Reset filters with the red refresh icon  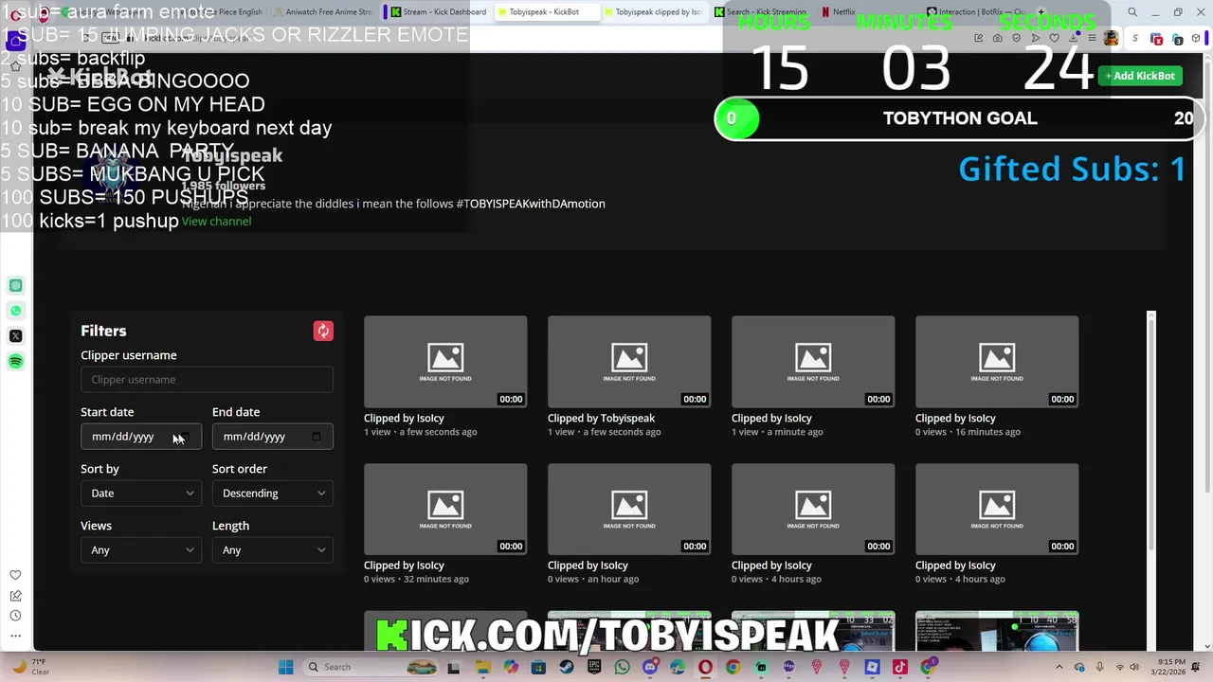[323, 331]
